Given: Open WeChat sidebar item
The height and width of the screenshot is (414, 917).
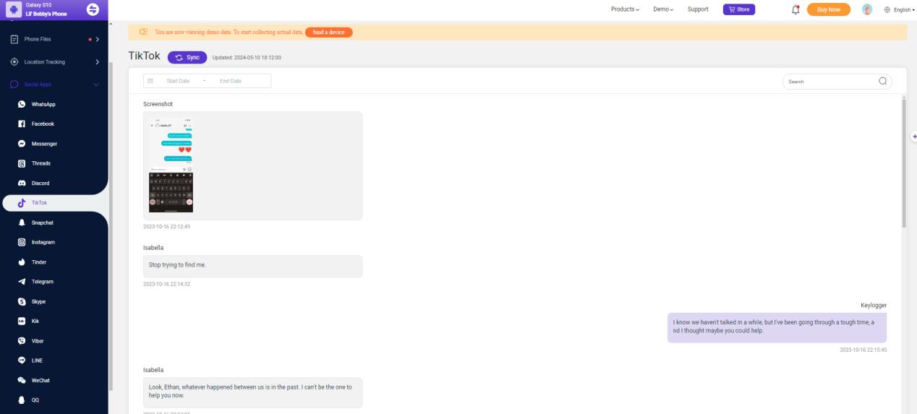Looking at the screenshot, I should coord(41,380).
